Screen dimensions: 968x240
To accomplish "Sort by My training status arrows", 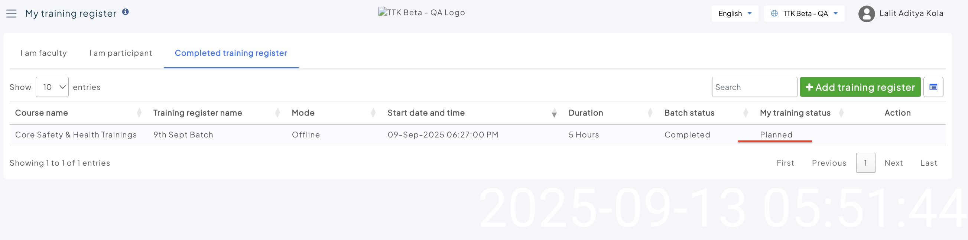I will (841, 113).
